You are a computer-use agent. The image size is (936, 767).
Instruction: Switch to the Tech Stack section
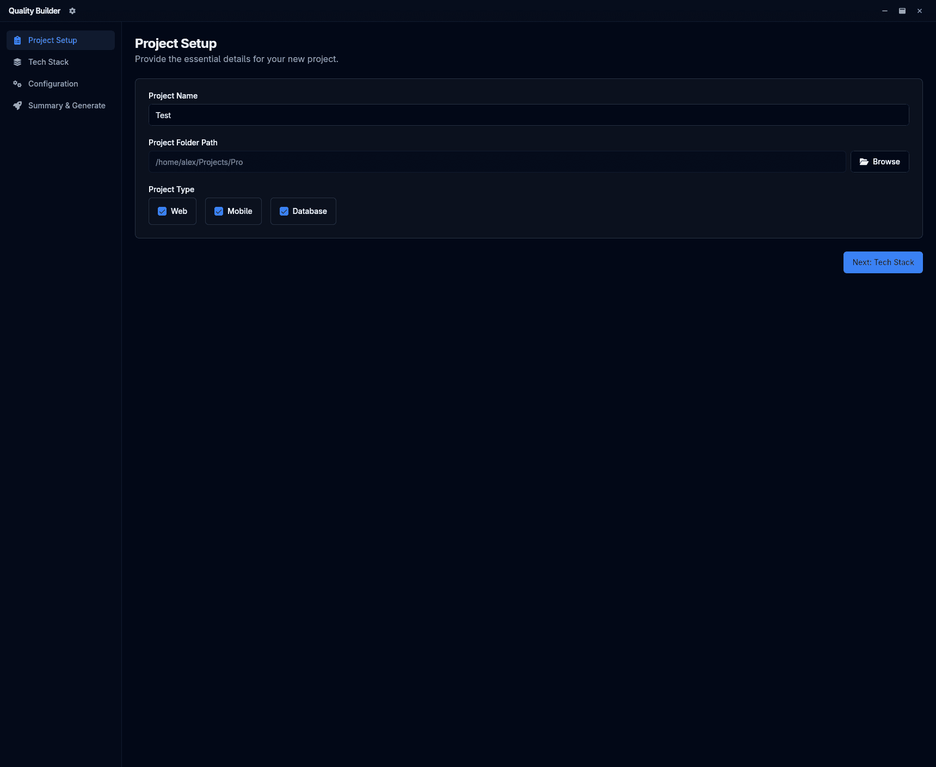click(48, 62)
